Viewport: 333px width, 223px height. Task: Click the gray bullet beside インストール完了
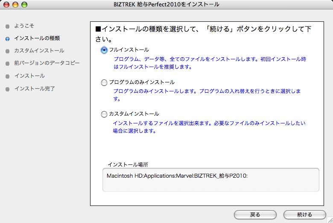(7, 89)
